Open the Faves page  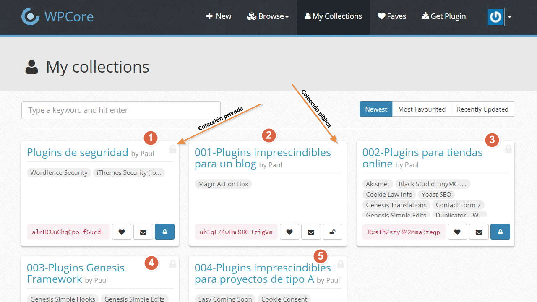pos(392,16)
